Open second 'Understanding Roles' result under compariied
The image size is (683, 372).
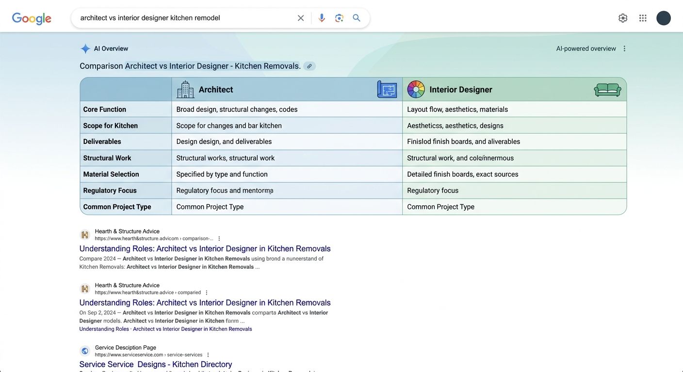tap(205, 303)
